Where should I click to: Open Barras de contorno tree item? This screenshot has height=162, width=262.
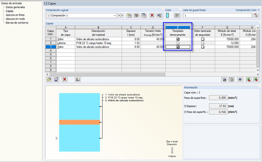click(17, 23)
